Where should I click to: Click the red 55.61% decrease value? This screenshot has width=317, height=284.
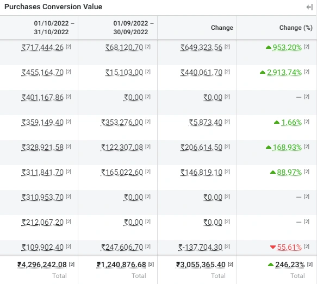pyautogui.click(x=289, y=247)
